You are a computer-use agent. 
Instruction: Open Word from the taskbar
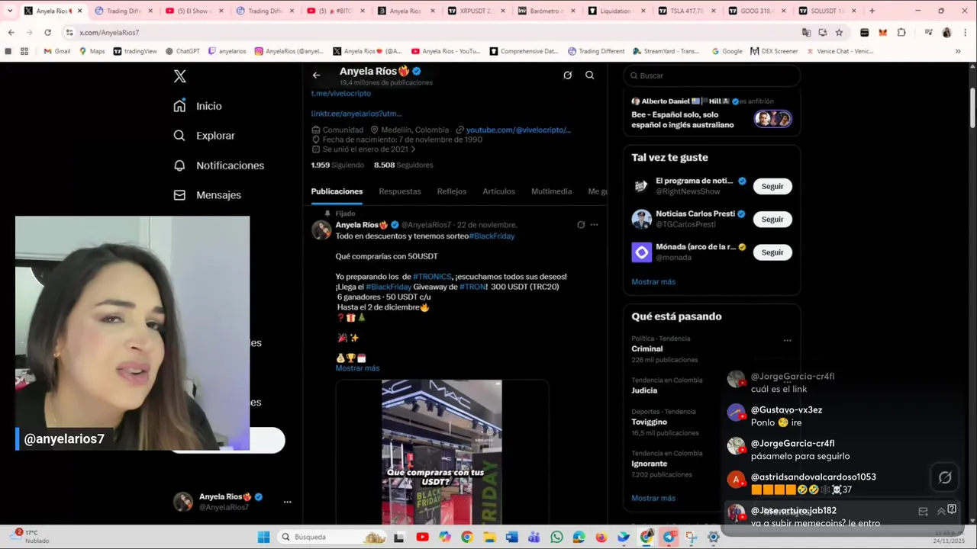tap(512, 537)
